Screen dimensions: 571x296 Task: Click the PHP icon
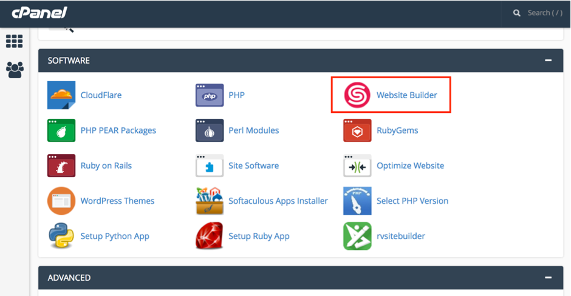[x=210, y=95]
